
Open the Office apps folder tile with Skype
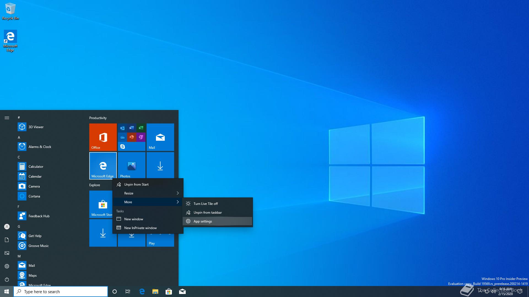(132, 137)
